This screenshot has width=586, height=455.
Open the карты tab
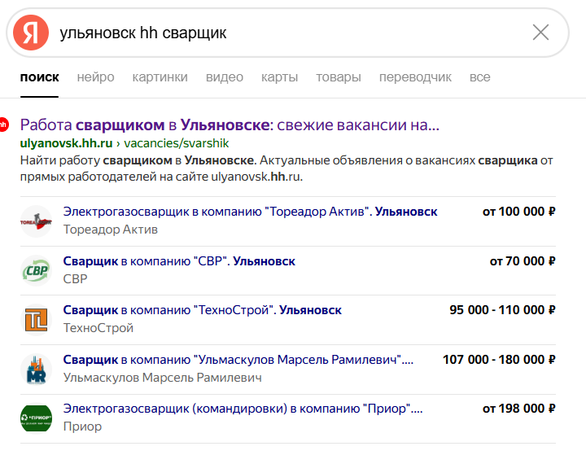click(279, 77)
